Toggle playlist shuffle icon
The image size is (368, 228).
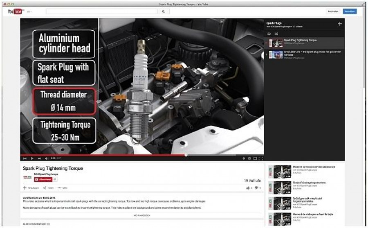(276, 34)
